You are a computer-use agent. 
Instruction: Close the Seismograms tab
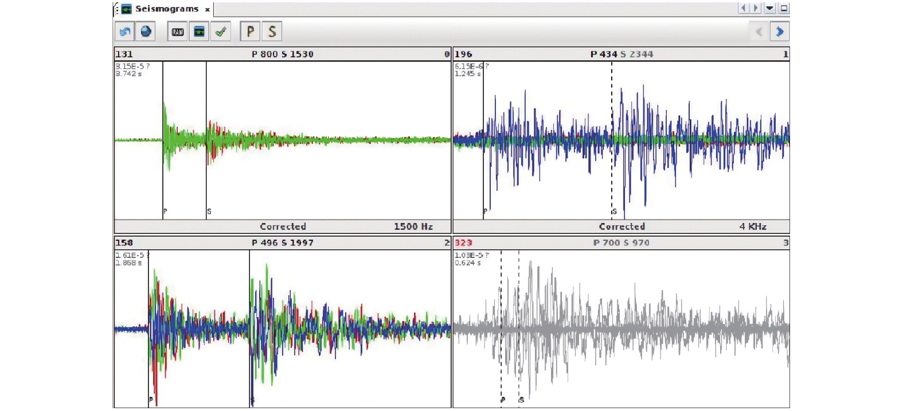tap(208, 10)
